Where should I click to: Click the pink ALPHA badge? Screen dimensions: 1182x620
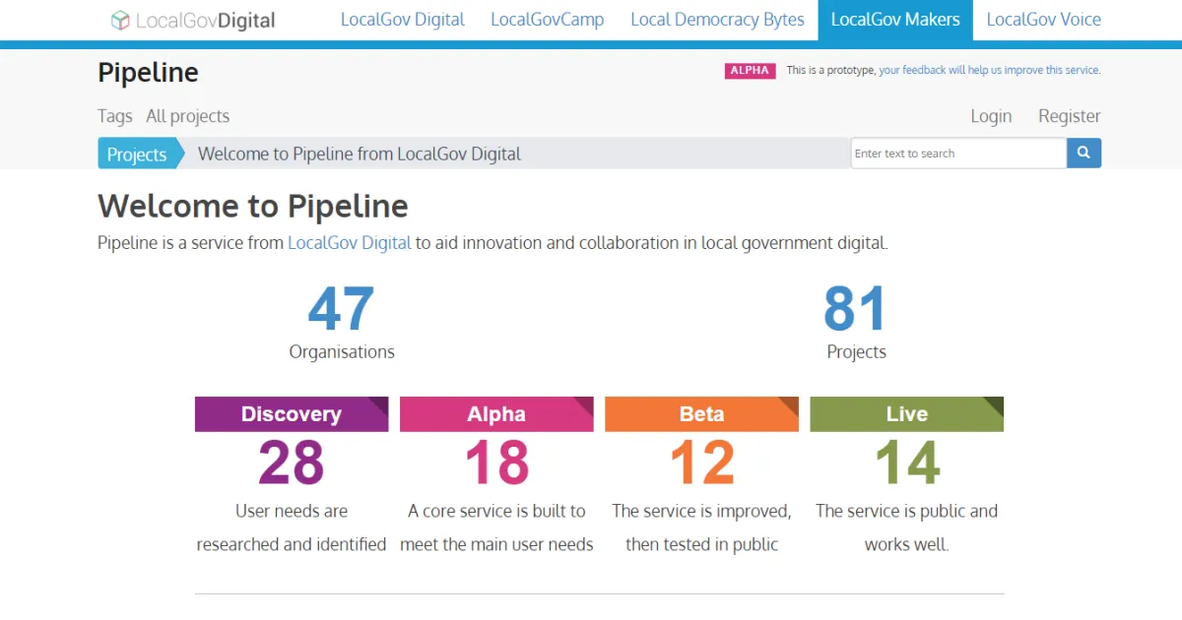tap(750, 71)
